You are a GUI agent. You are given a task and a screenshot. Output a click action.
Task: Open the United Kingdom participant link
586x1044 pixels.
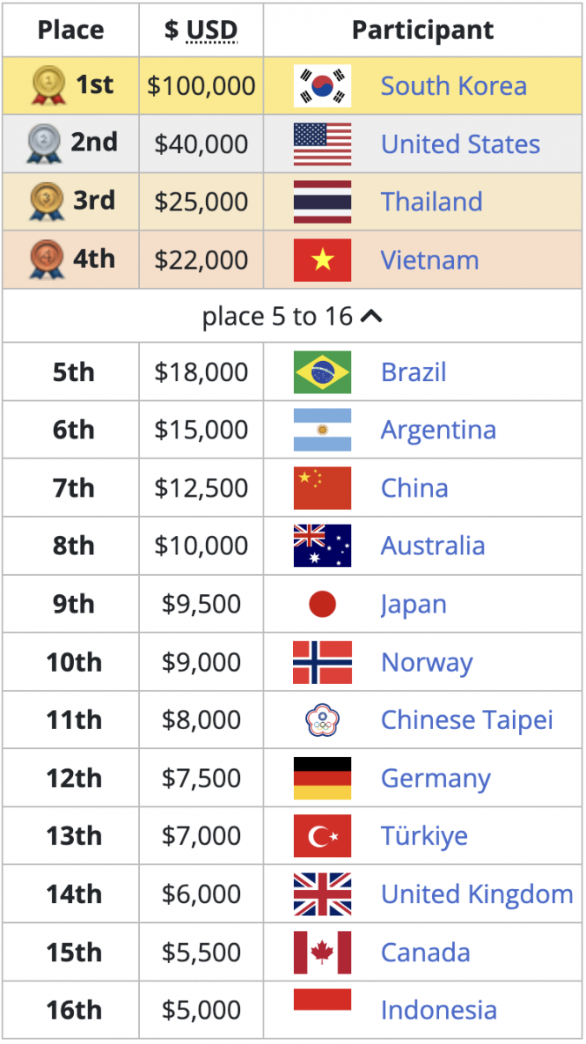point(476,894)
